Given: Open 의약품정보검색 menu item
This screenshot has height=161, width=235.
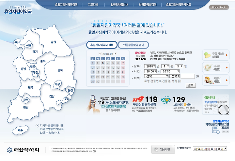Looking at the screenshot, I should click(148, 5).
